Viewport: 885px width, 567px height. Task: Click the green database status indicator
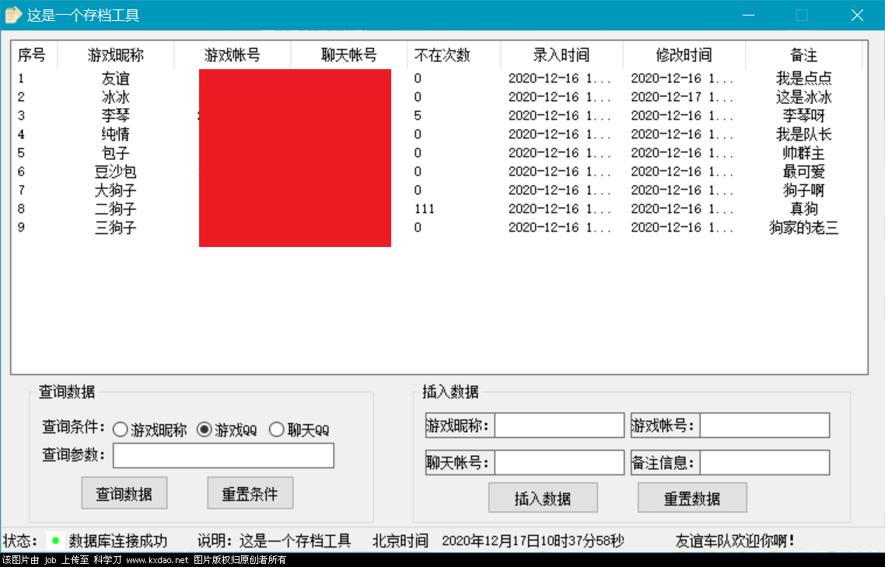55,541
